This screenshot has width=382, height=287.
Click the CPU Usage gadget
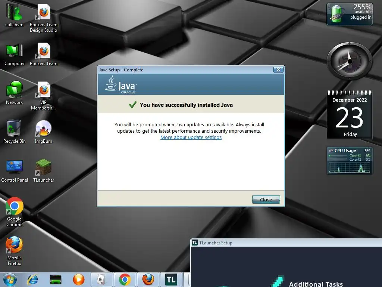pyautogui.click(x=349, y=161)
